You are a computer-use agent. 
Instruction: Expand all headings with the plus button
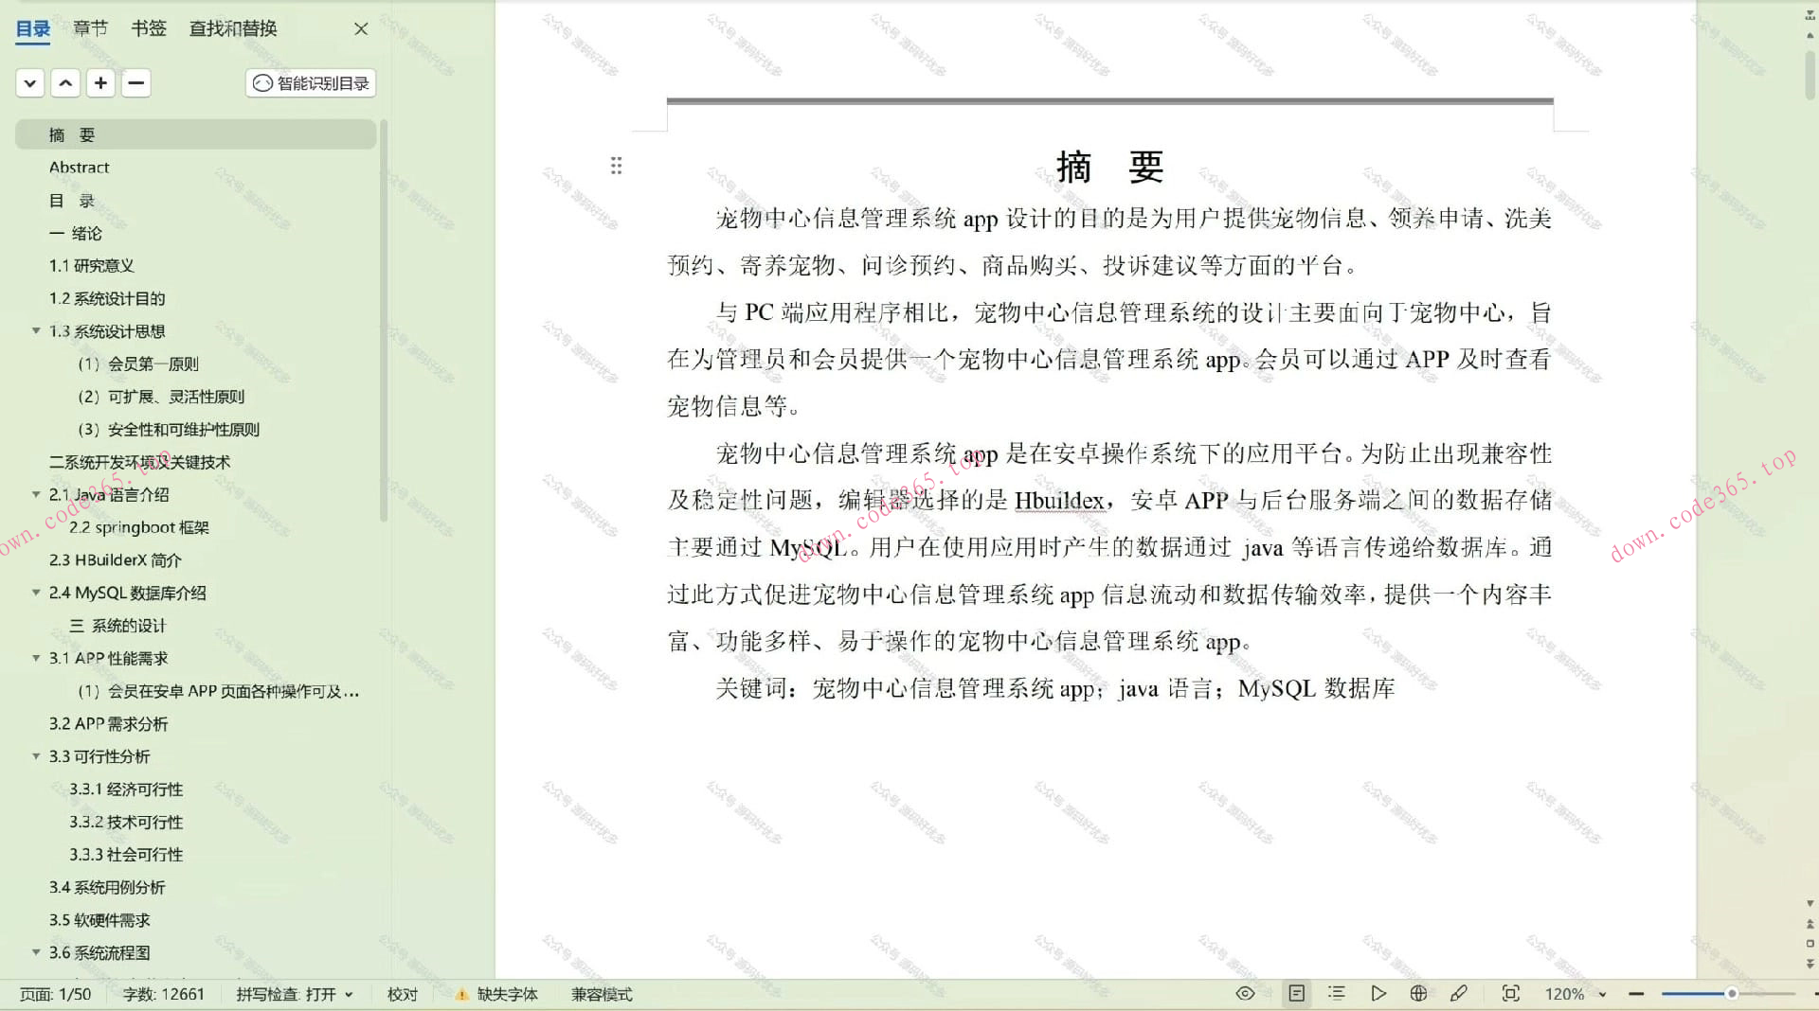pyautogui.click(x=100, y=83)
